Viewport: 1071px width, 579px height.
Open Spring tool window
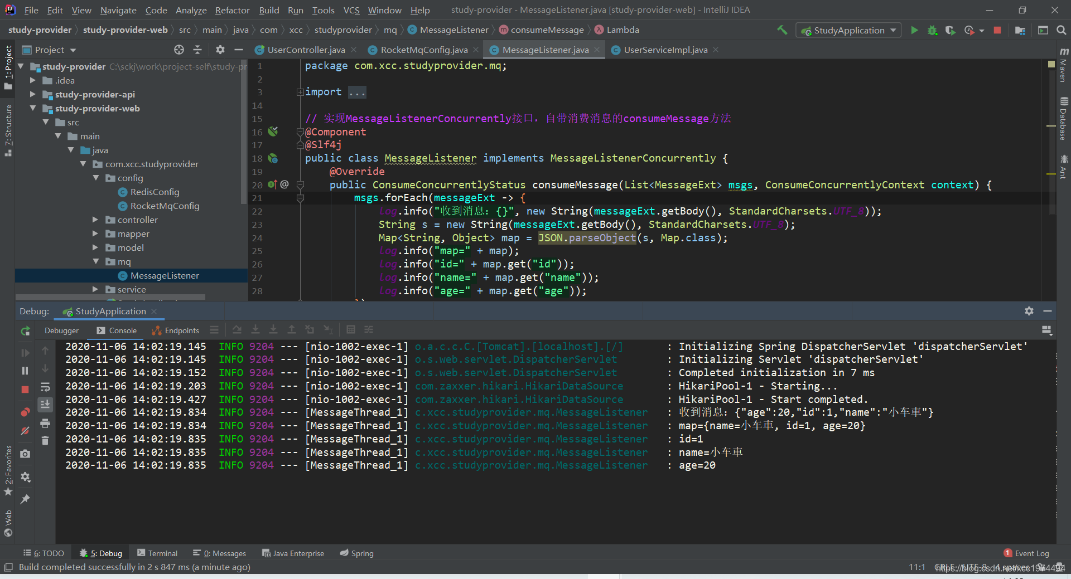click(x=356, y=553)
